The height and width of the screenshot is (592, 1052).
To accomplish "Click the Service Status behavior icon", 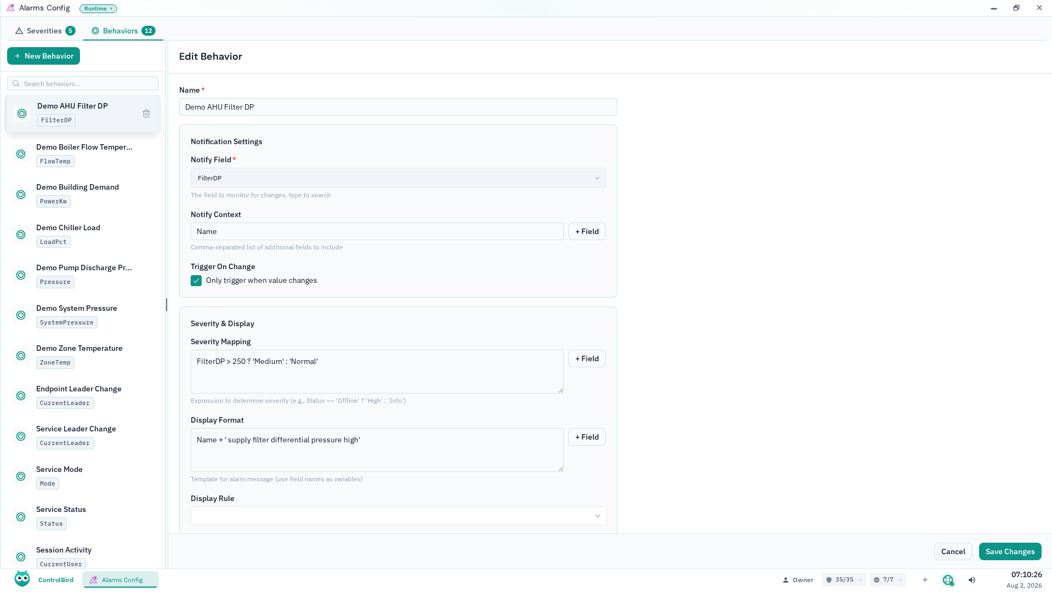I will 21,517.
